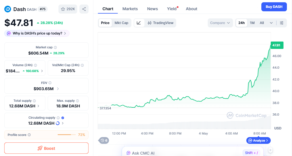Open the share icon button
Image resolution: width=292 pixels, height=156 pixels.
coord(84,9)
